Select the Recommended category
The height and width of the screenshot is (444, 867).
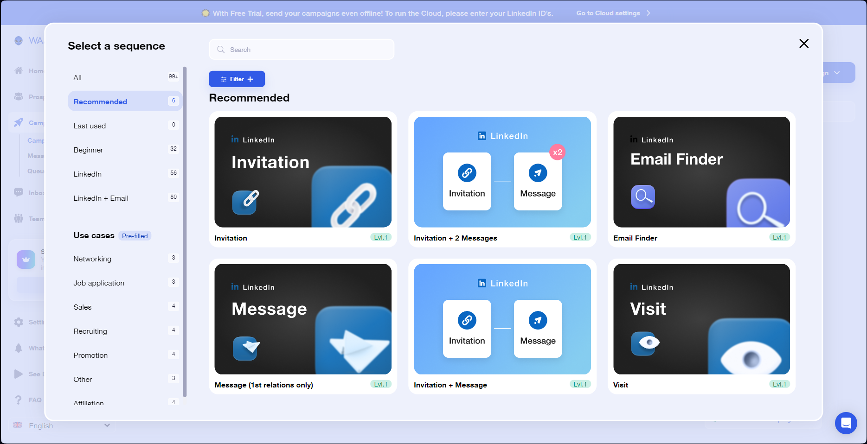pyautogui.click(x=125, y=101)
